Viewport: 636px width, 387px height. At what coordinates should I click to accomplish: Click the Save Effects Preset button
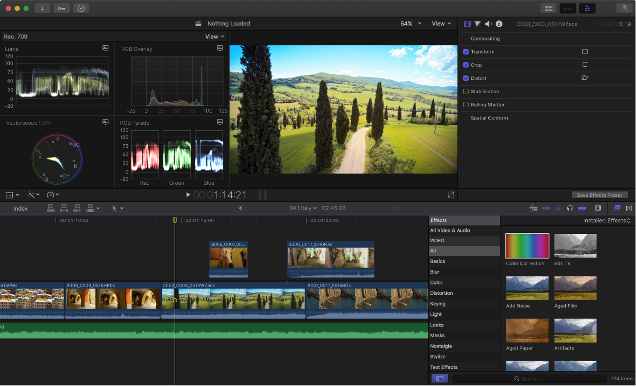coord(599,194)
